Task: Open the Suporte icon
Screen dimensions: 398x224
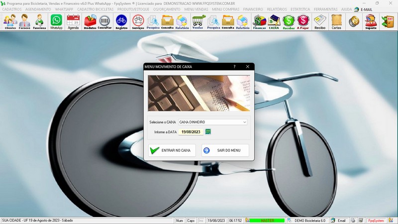Action: coord(371,21)
